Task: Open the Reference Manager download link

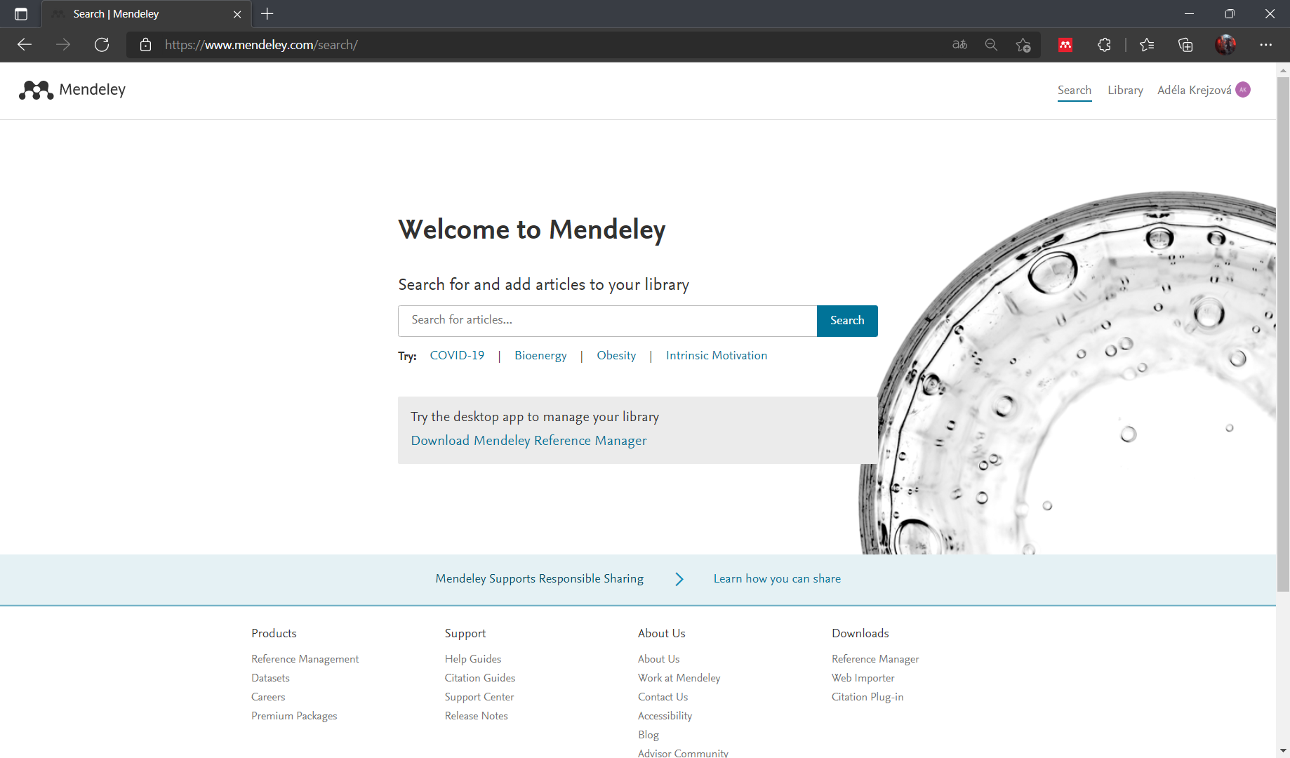Action: [x=875, y=659]
